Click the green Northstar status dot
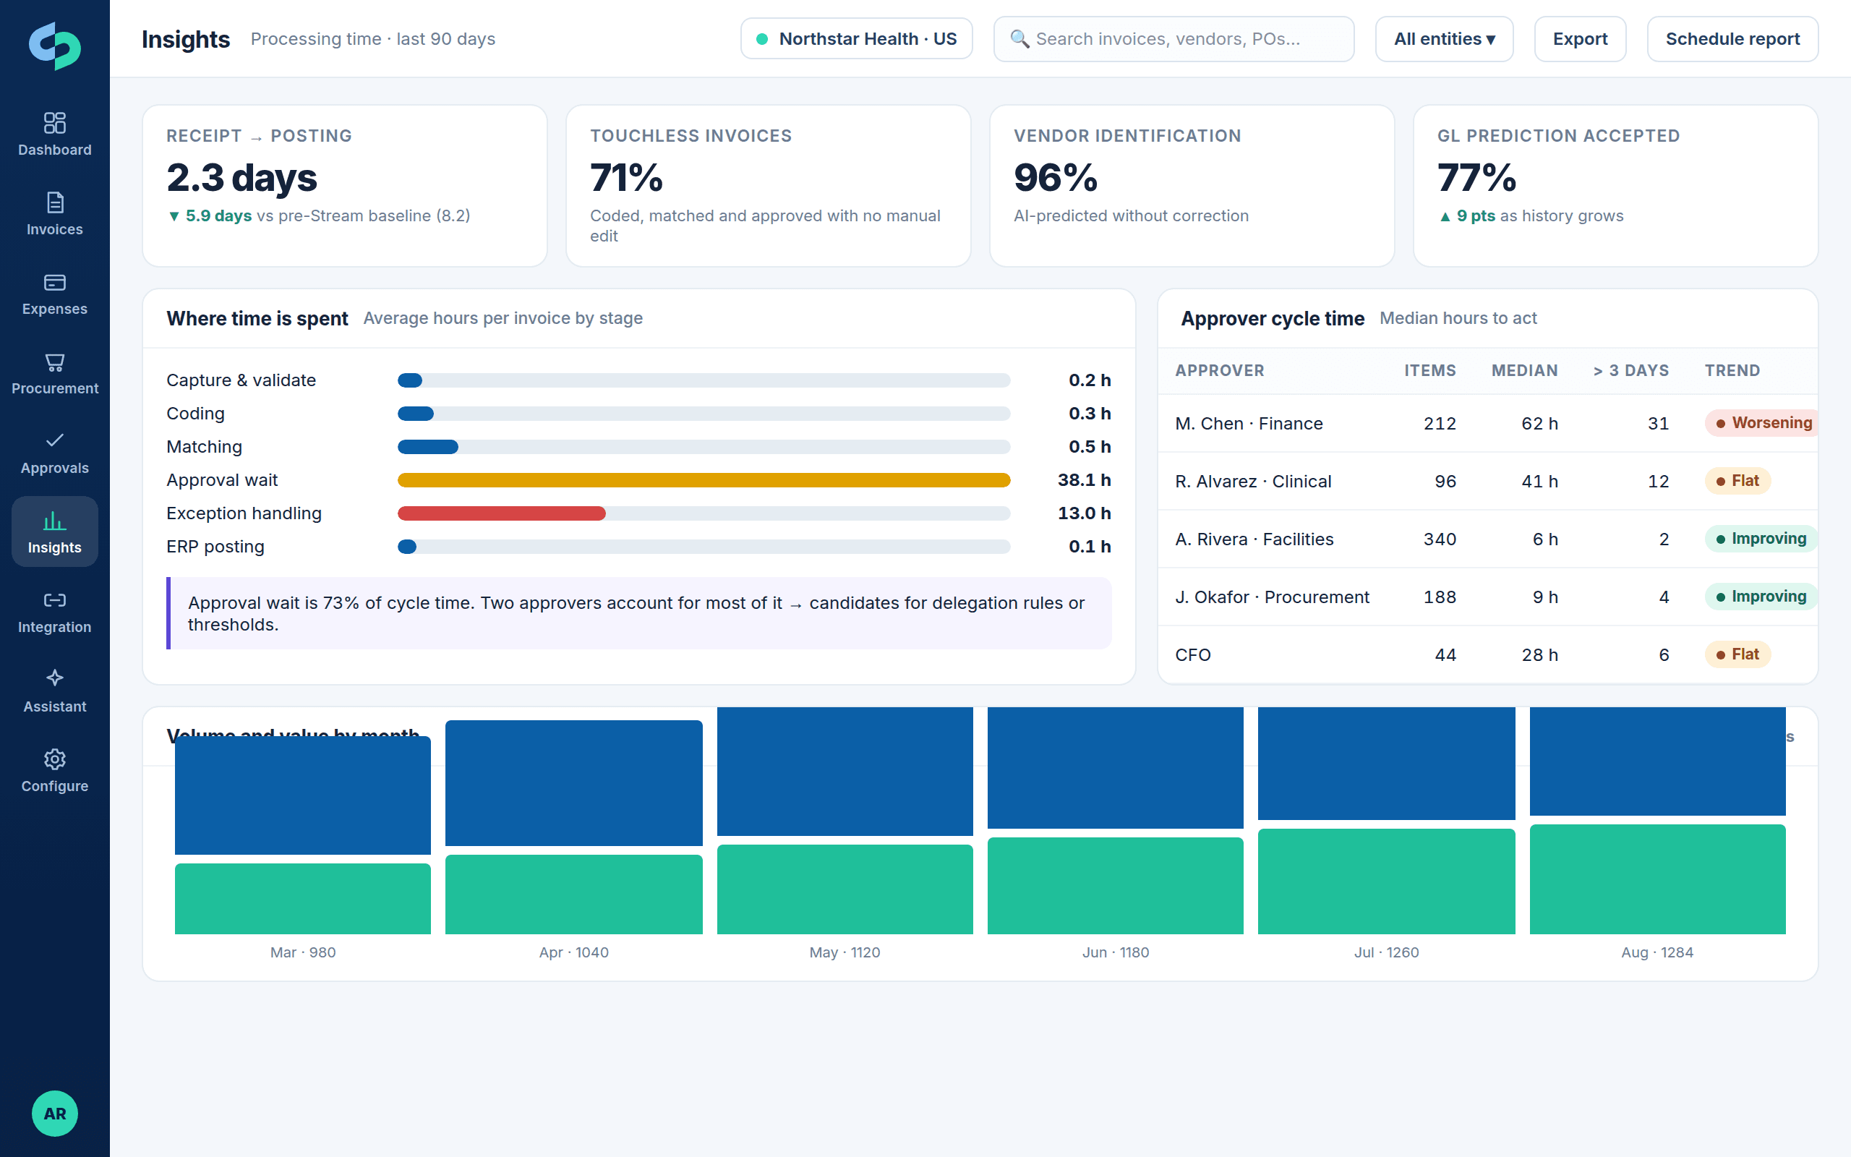 [x=762, y=39]
